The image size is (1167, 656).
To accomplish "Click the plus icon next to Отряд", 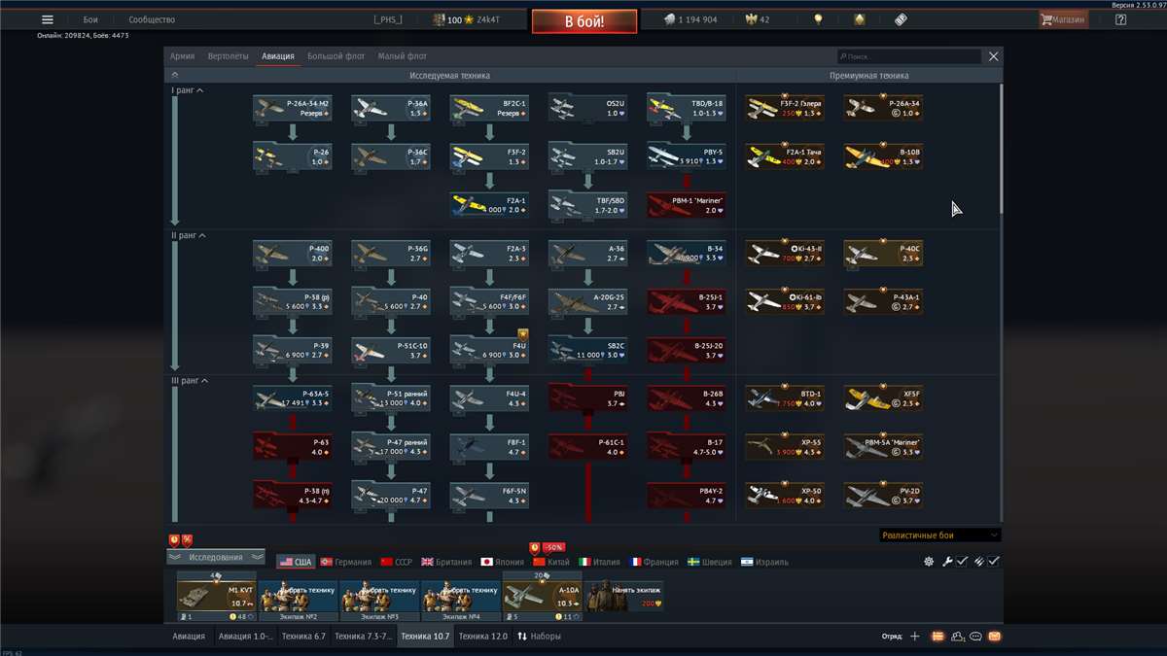I will [913, 635].
